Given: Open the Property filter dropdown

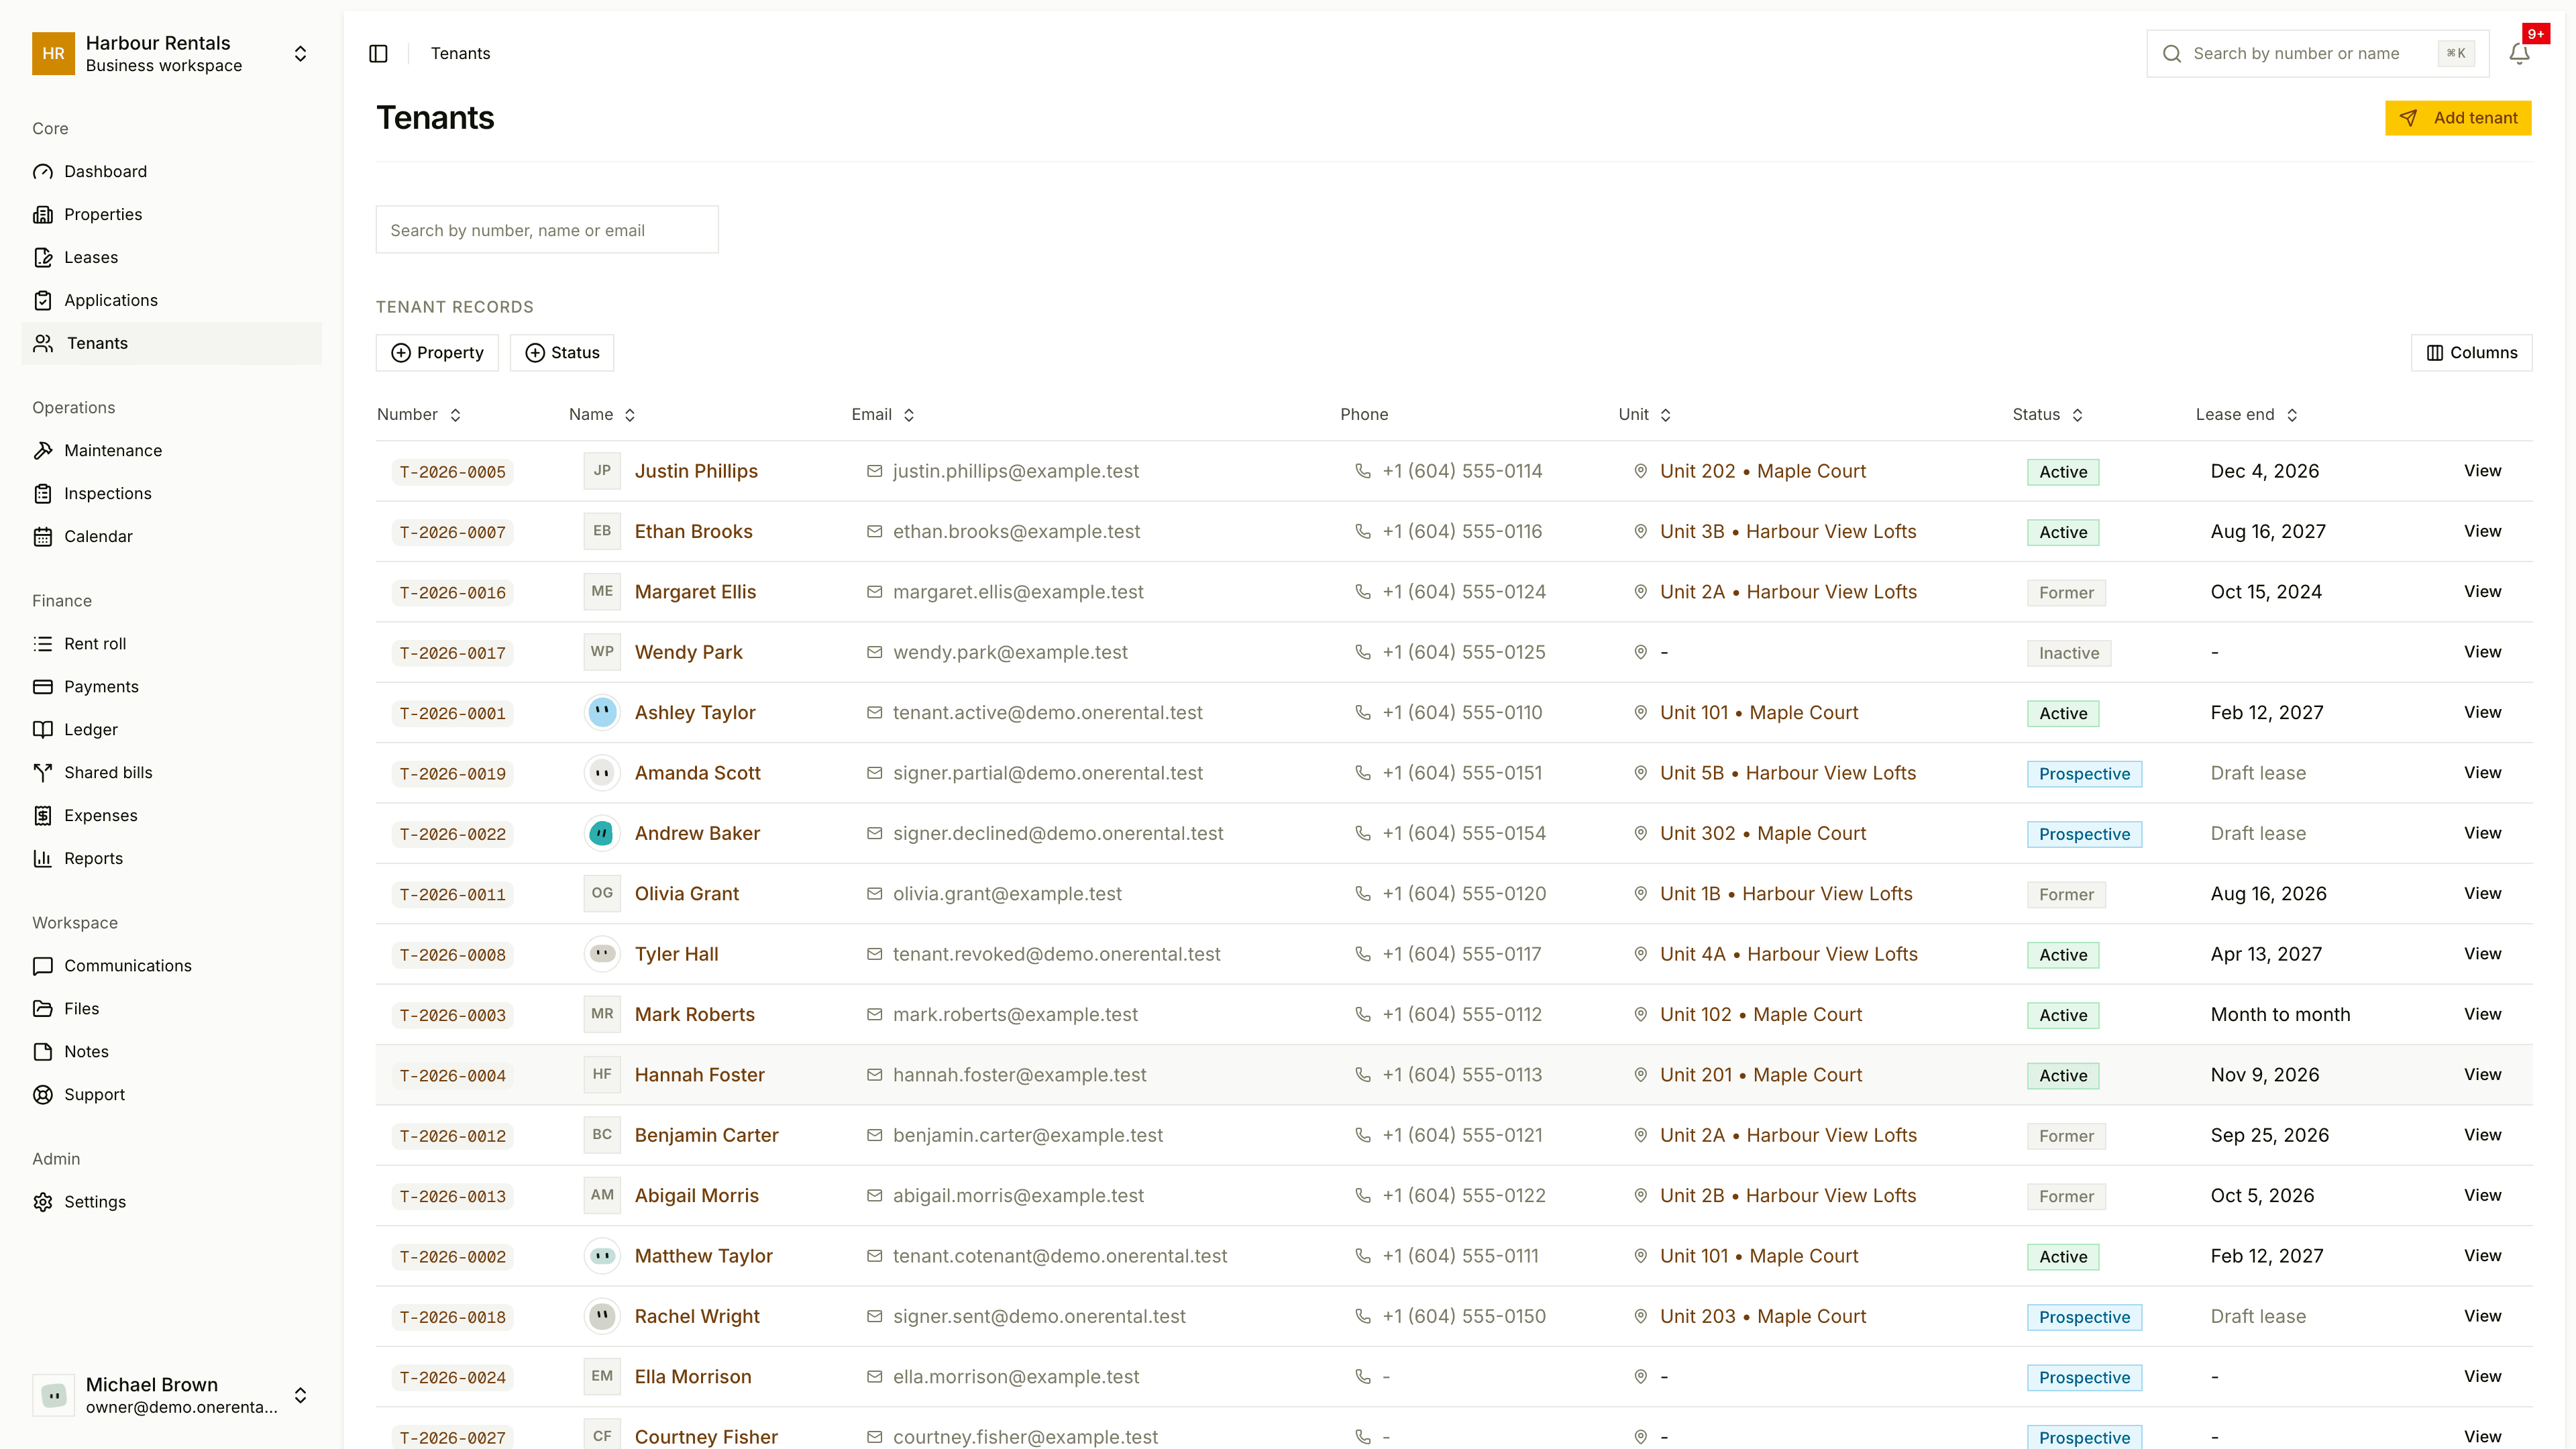Looking at the screenshot, I should (437, 353).
